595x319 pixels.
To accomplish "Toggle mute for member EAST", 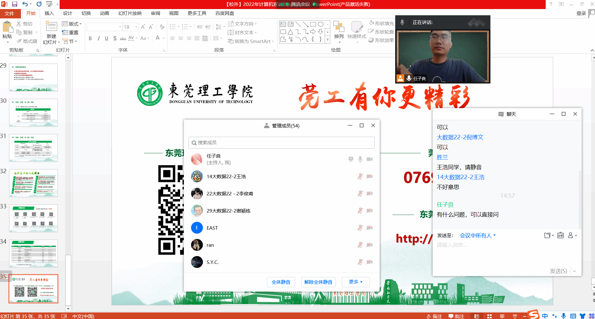I will pos(360,228).
